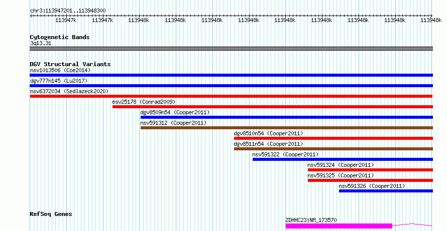Select the nsv591322 (Cooper2011) label

[285, 154]
